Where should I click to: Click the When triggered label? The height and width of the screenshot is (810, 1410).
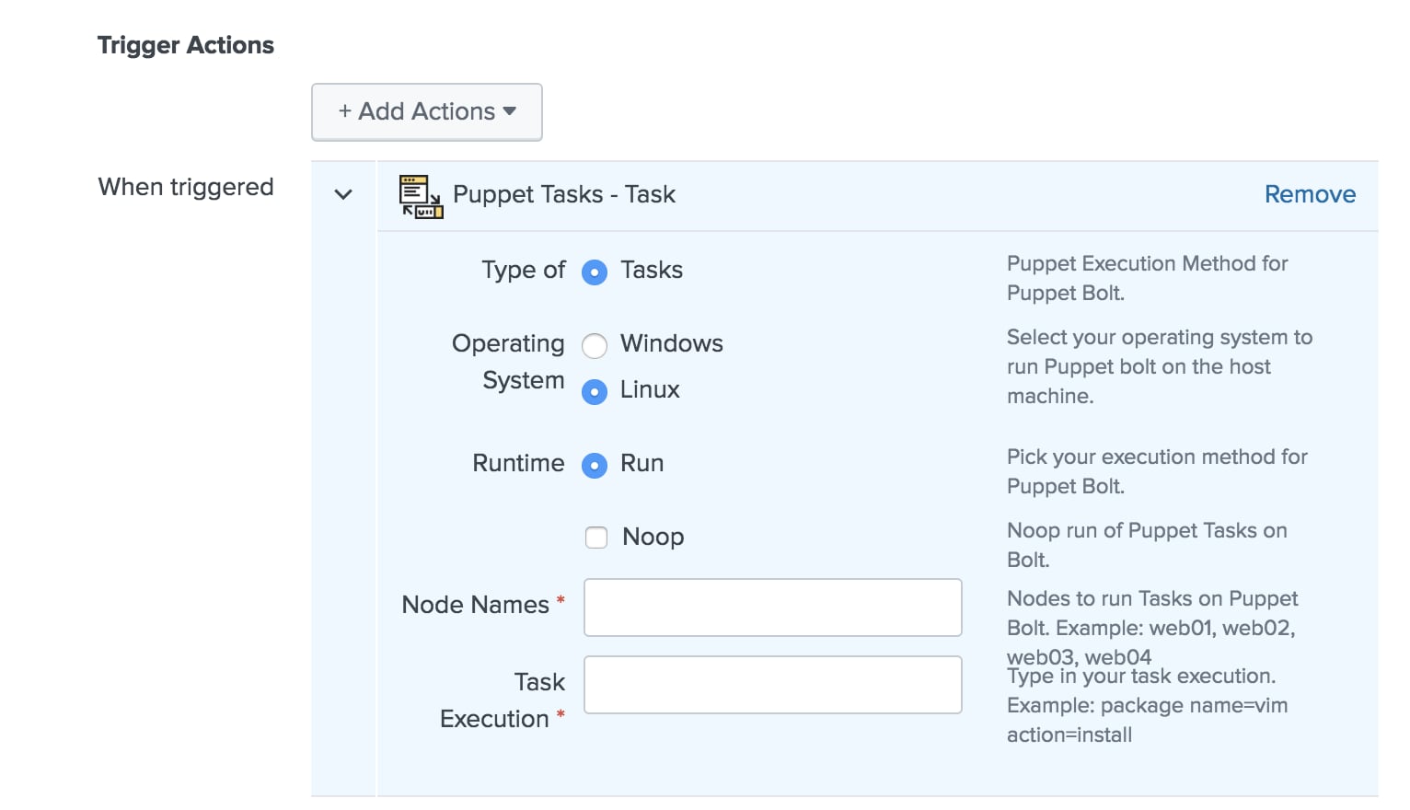click(186, 187)
